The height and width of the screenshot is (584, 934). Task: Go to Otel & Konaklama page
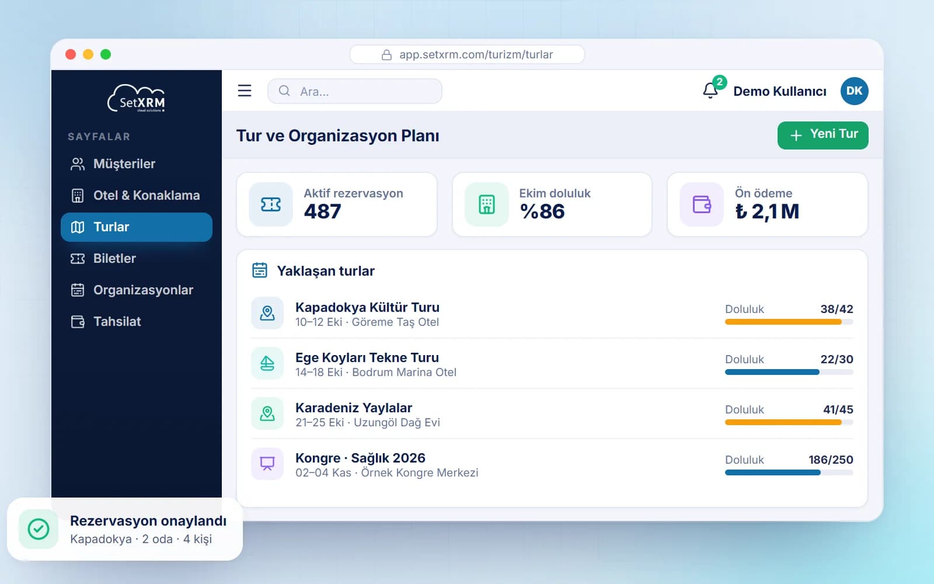[137, 196]
